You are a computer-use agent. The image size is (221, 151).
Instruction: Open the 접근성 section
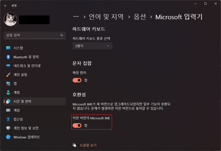pyautogui.click(x=35, y=119)
